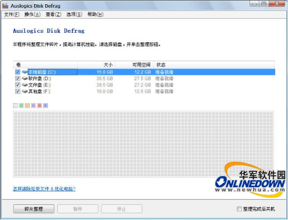Viewport: 288px width, 220px height.
Task: Click the local disk (C:) drive icon
Action: click(x=24, y=72)
